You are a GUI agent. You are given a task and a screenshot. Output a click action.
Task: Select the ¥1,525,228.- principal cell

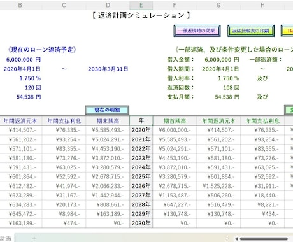[x=218, y=186]
